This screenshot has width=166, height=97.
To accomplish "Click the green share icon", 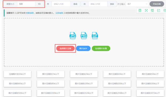I will (x=159, y=10).
